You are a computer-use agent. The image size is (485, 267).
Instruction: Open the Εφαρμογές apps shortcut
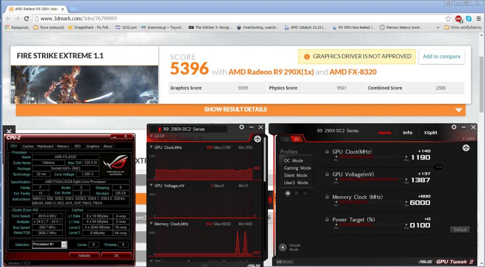17,28
